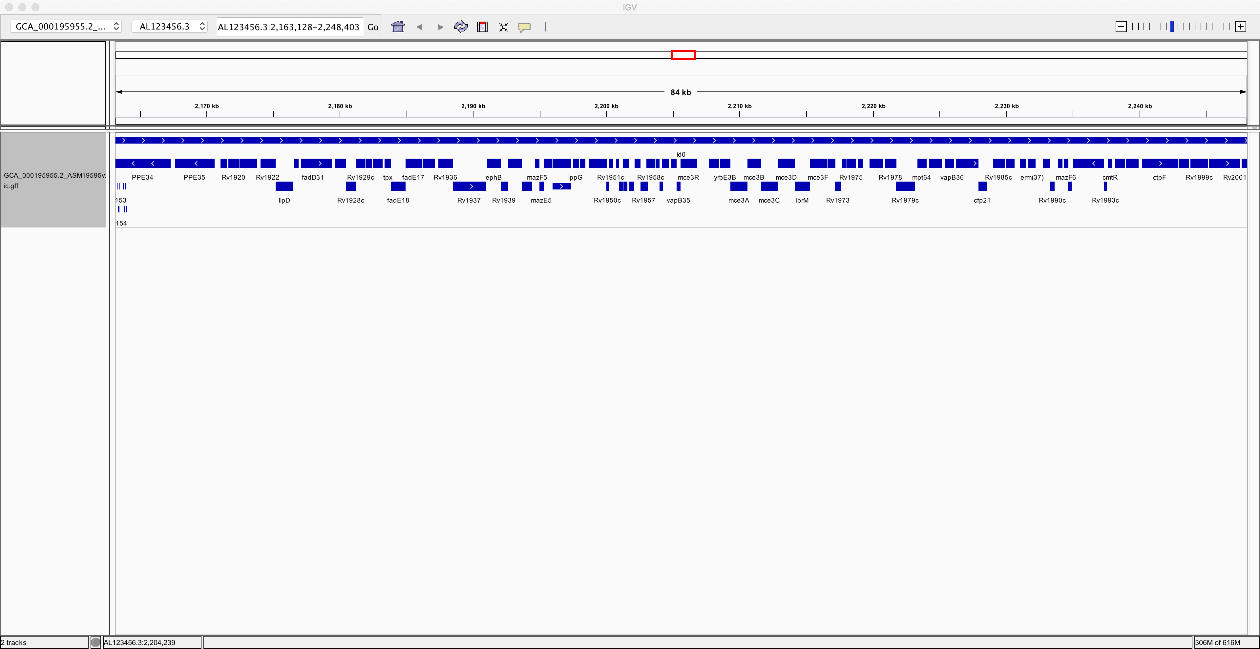Click the Forward navigation arrow
1260x649 pixels.
click(x=440, y=27)
